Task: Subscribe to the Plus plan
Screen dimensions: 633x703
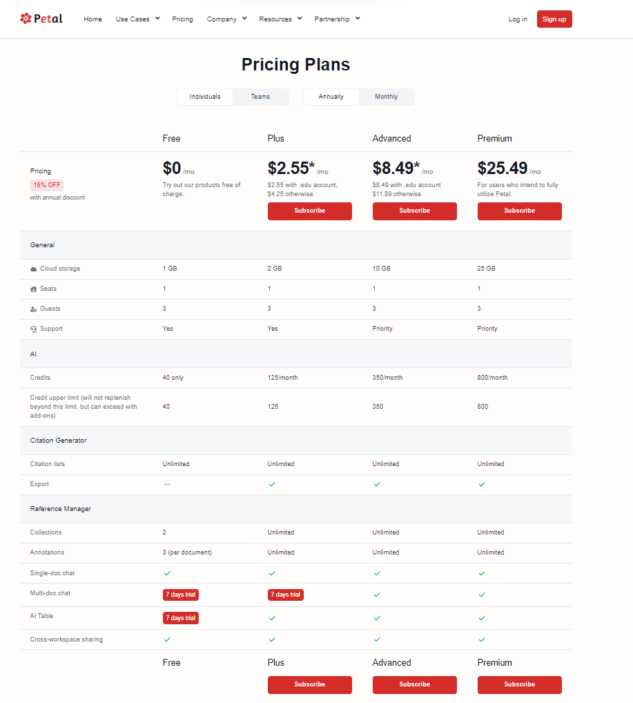Action: [x=309, y=211]
